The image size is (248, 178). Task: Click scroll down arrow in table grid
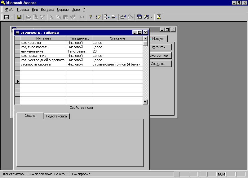pyautogui.click(x=145, y=102)
